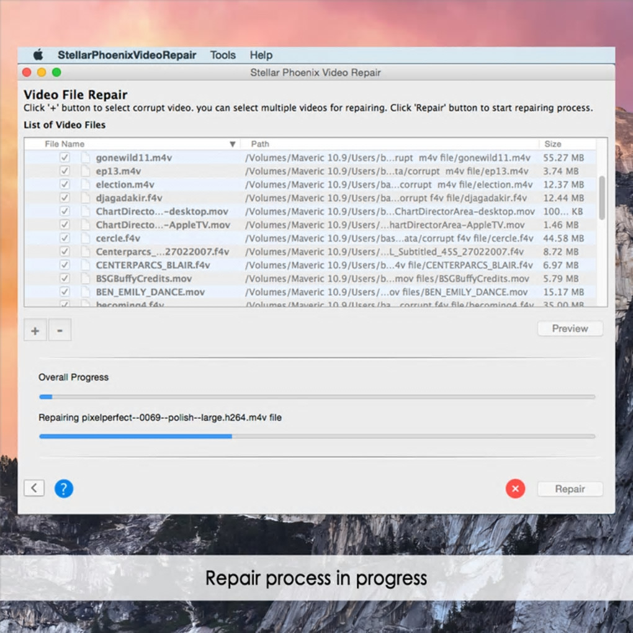Click the Size column header

coord(553,144)
